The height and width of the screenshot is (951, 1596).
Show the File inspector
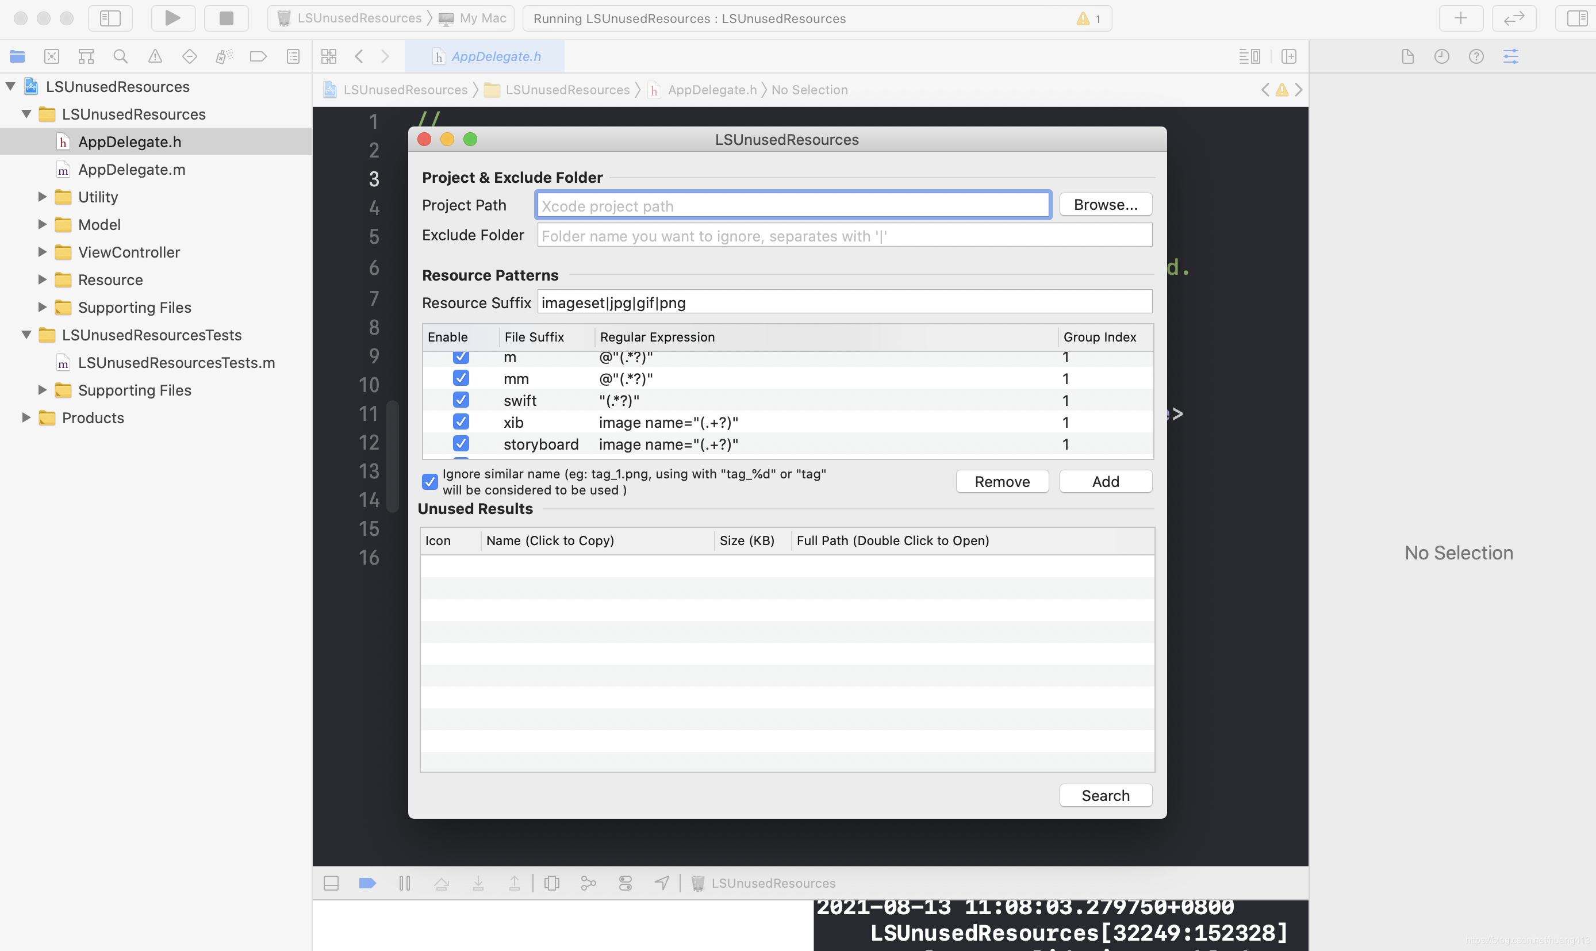tap(1407, 56)
